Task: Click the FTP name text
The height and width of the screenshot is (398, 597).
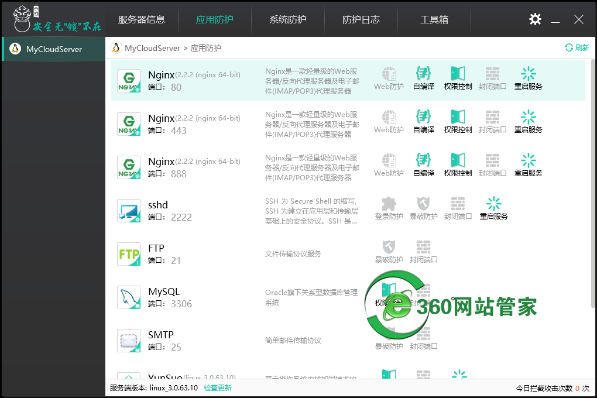Action: click(x=156, y=248)
